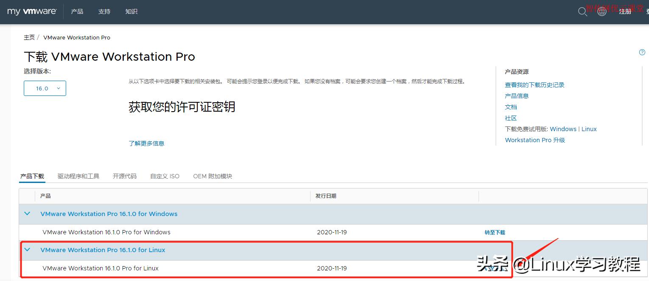
Task: Switch to the 驱动程序和工具 tab
Action: tap(78, 176)
